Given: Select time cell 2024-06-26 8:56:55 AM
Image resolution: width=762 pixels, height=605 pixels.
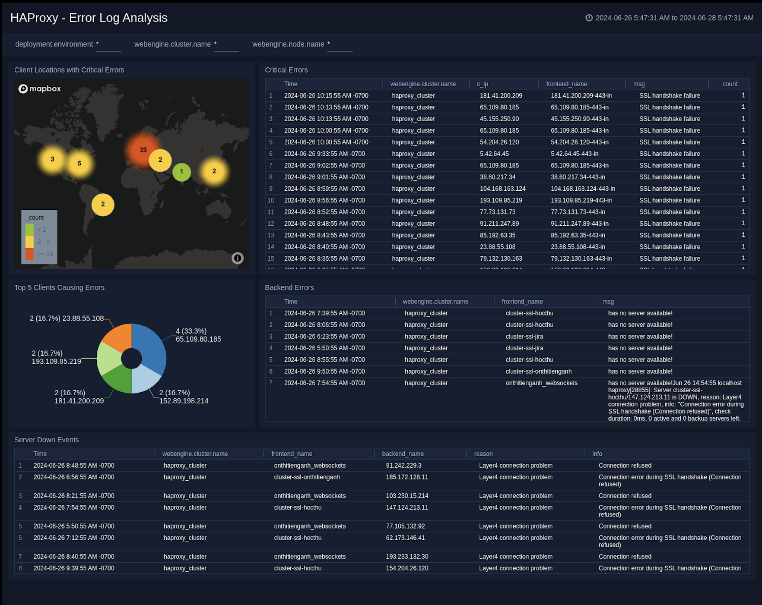Looking at the screenshot, I should [x=324, y=201].
